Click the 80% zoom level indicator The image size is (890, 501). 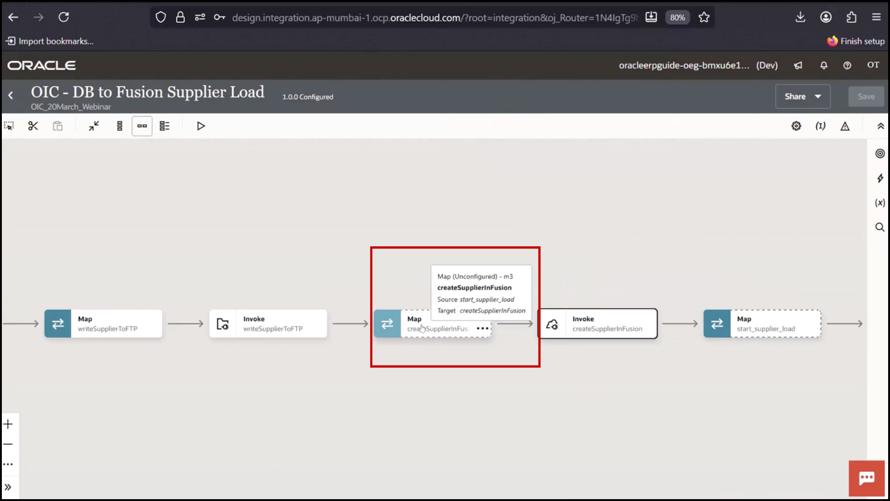pos(677,18)
